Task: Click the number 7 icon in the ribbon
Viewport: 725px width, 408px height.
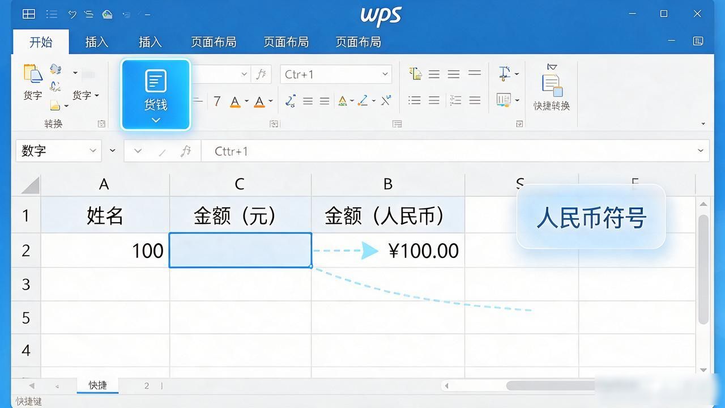Action: click(217, 101)
